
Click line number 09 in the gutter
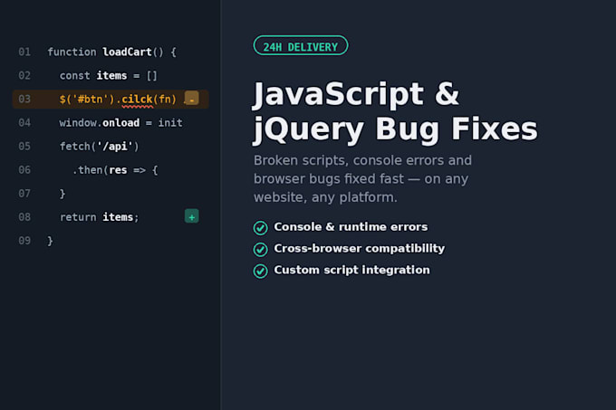(24, 241)
